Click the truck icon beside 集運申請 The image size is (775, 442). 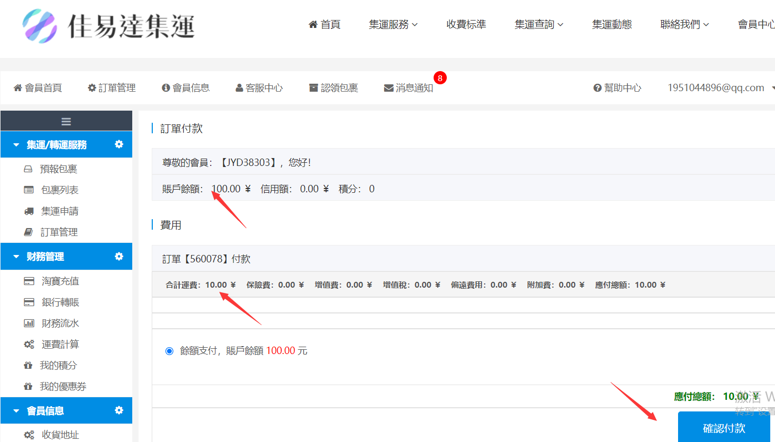coord(28,211)
